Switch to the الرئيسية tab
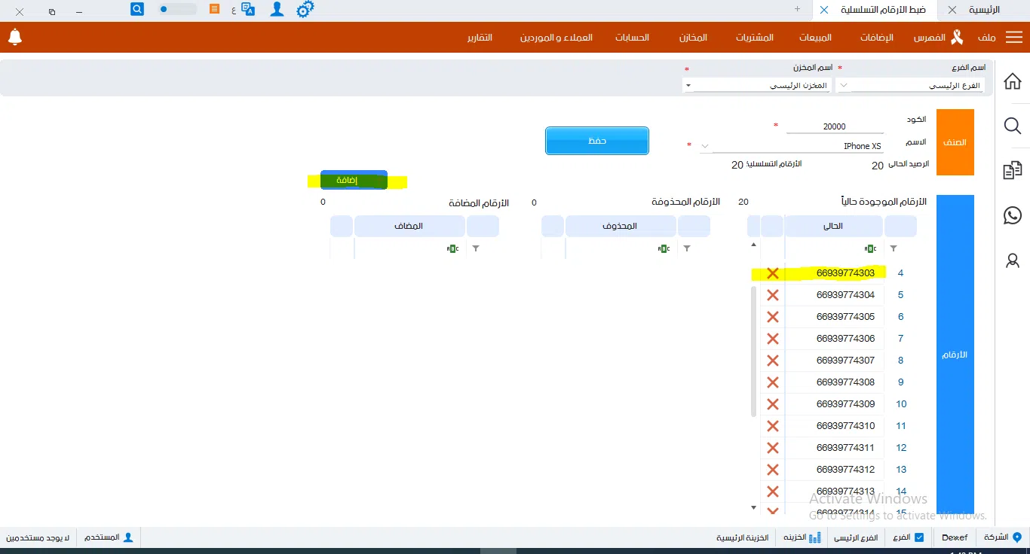The width and height of the screenshot is (1030, 554). click(x=984, y=10)
